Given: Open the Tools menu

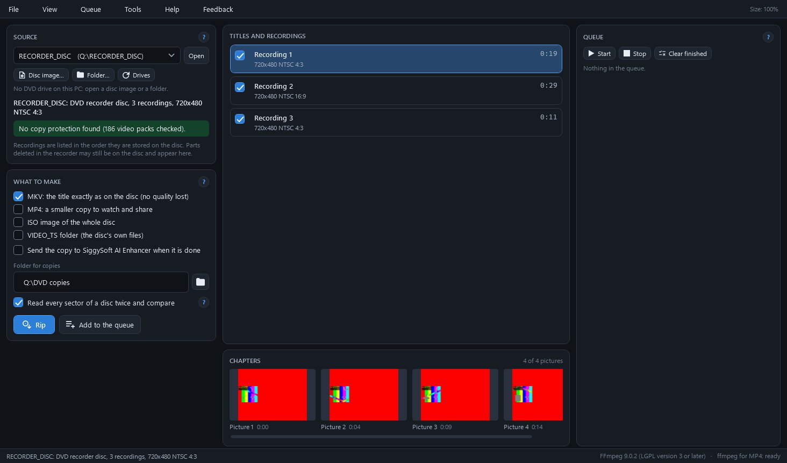Looking at the screenshot, I should (133, 9).
